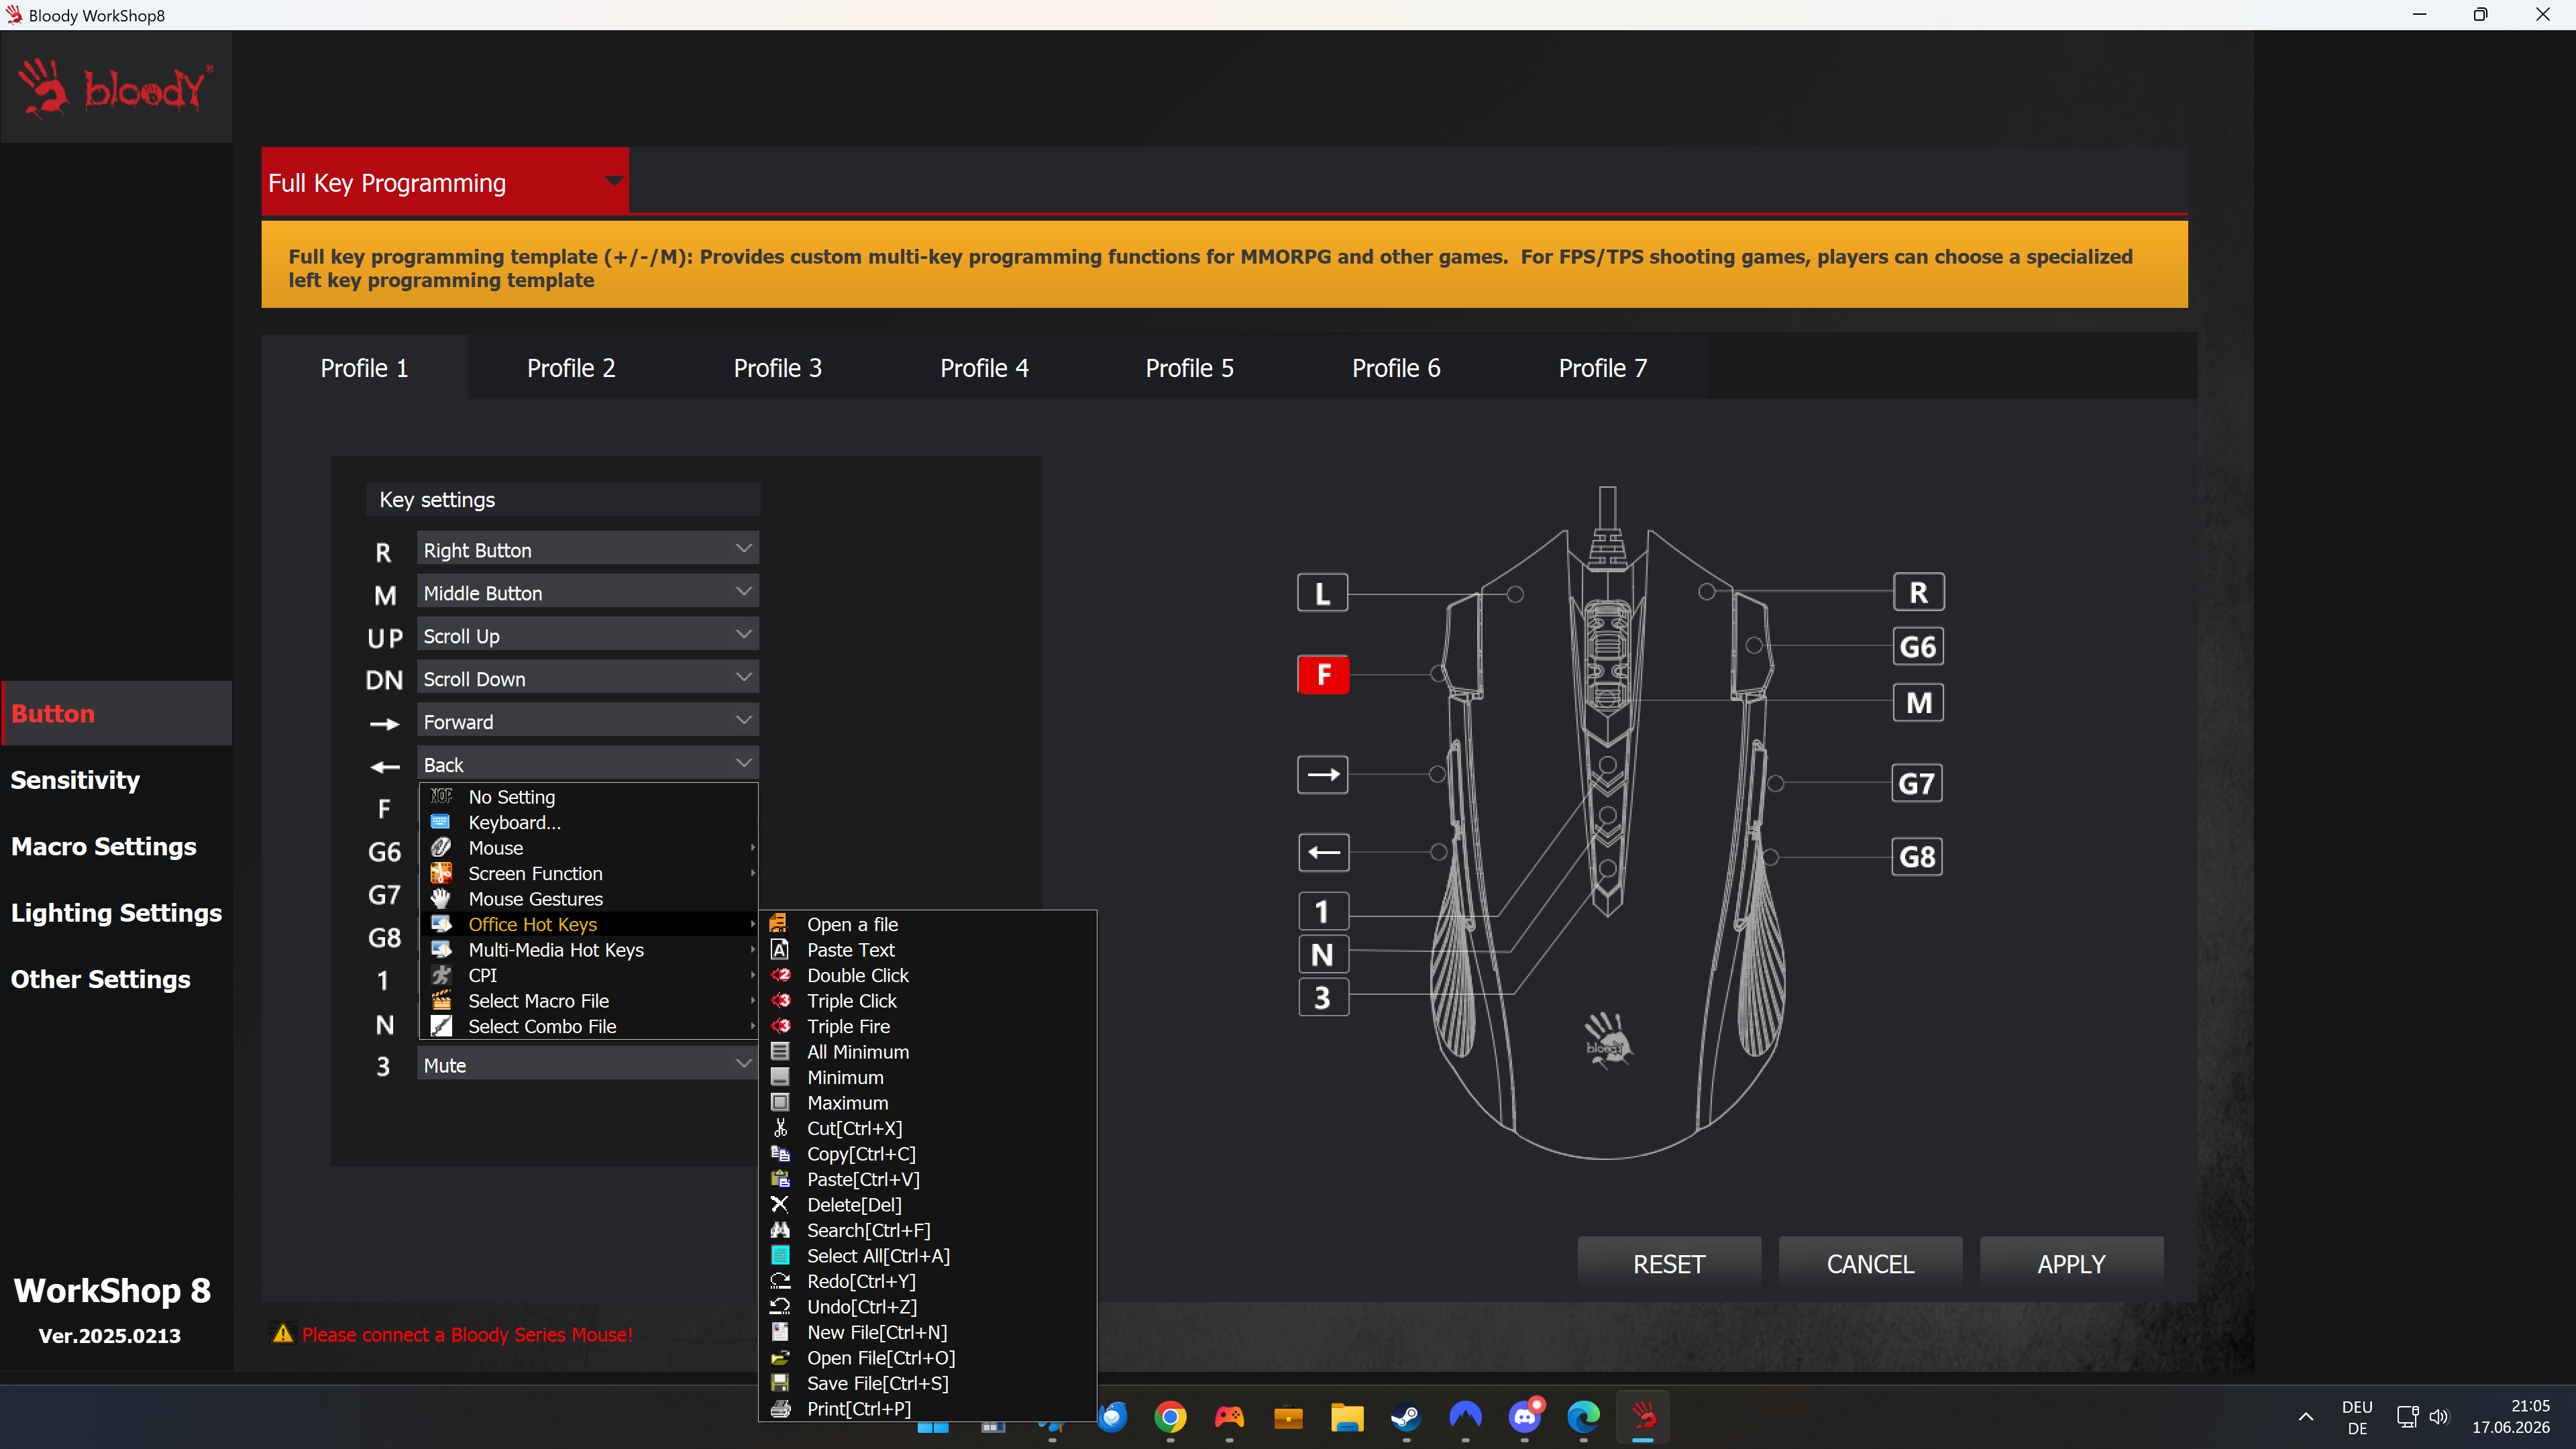The image size is (2576, 1449).
Task: Select Copy[Ctrl+C] in the submenu
Action: (927, 1154)
